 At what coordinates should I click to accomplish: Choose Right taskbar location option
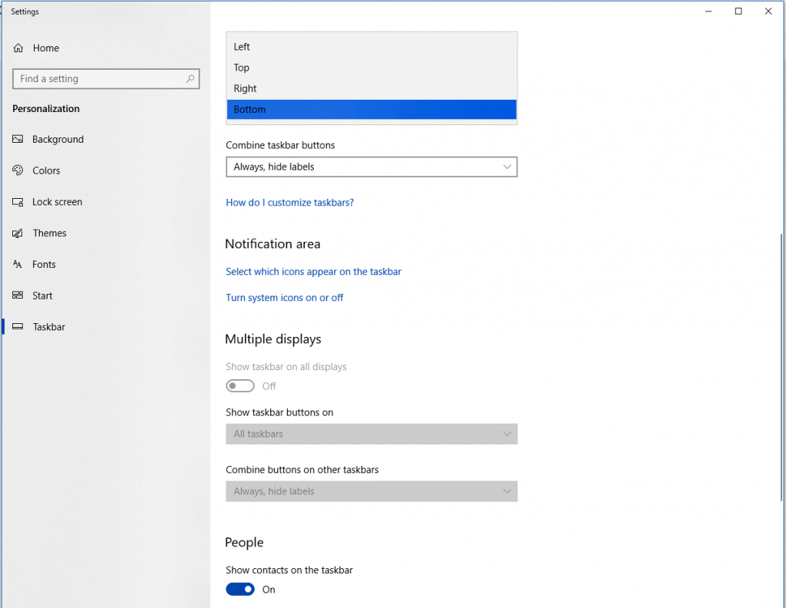pos(372,89)
